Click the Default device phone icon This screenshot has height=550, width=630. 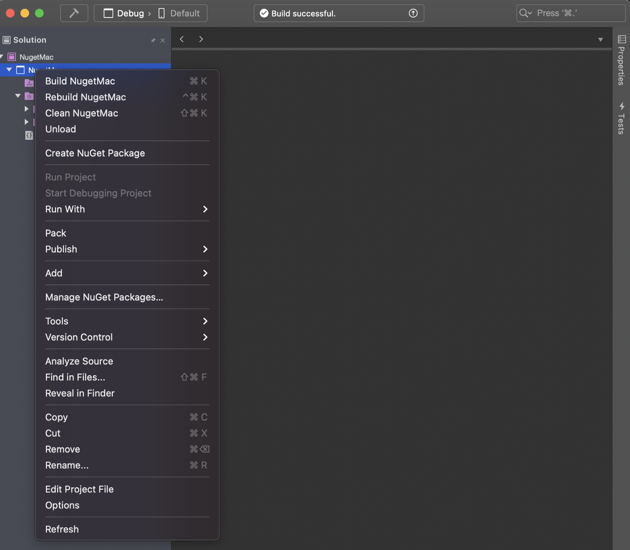click(162, 14)
